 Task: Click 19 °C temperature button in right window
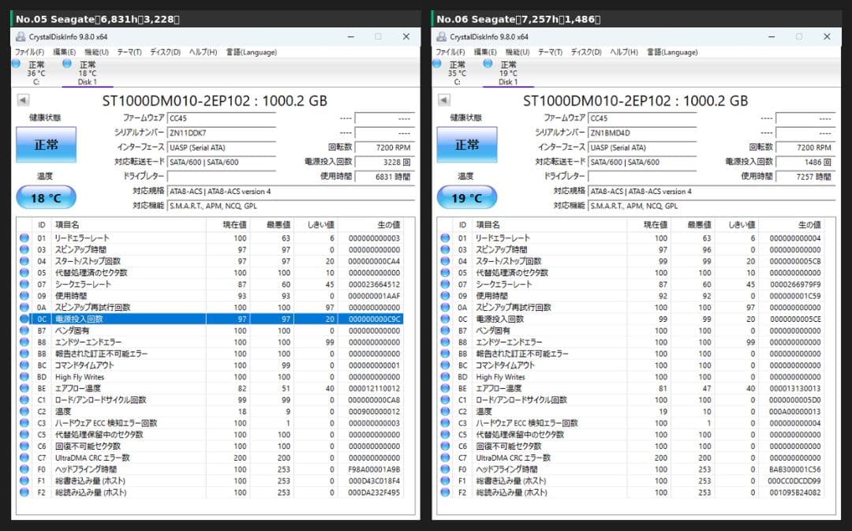click(467, 198)
